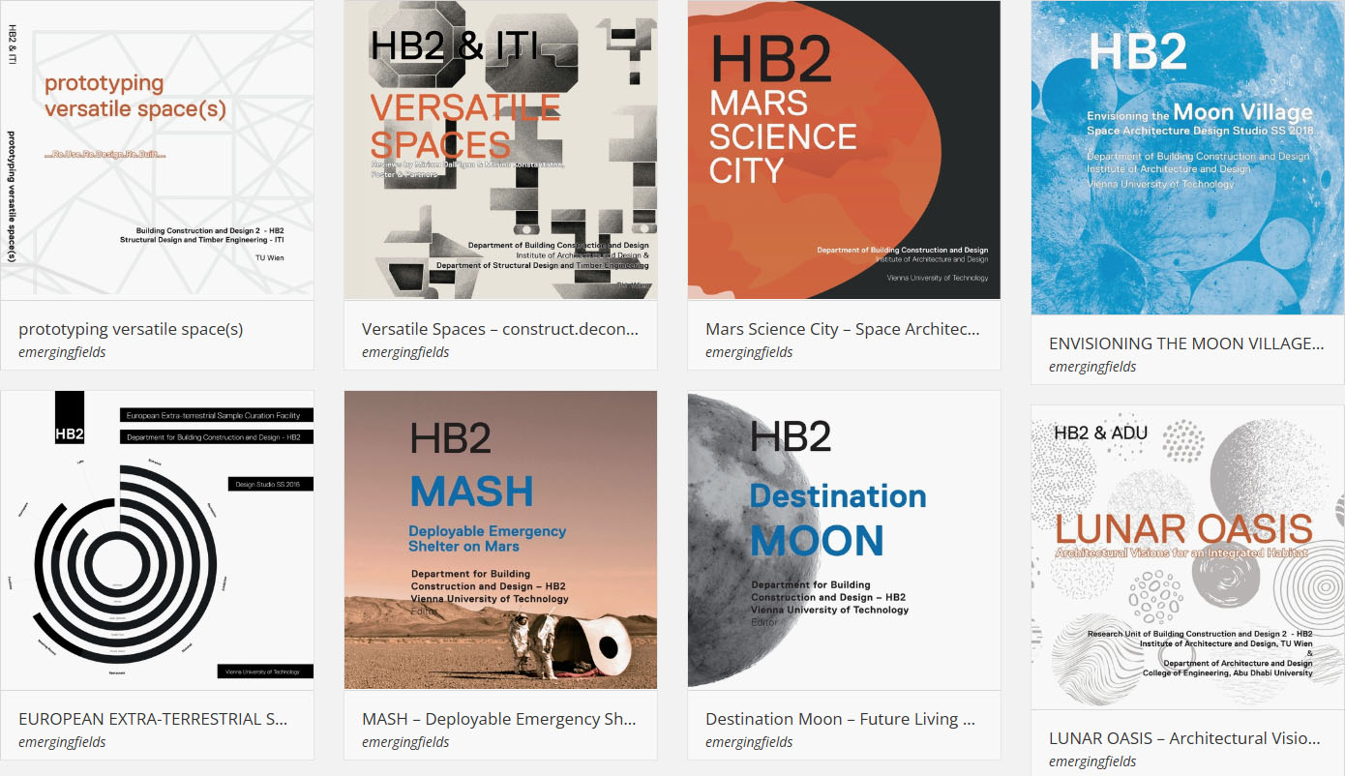Open the blue Moon Village cover image
Viewport: 1345px width, 776px height.
pyautogui.click(x=1187, y=158)
